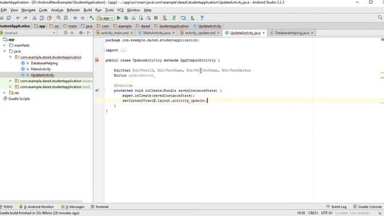Click the Redo arrow icon

pos(25,18)
